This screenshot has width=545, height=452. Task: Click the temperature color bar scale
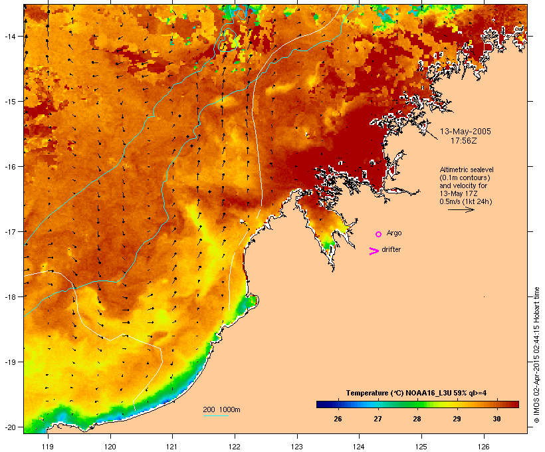(x=417, y=404)
